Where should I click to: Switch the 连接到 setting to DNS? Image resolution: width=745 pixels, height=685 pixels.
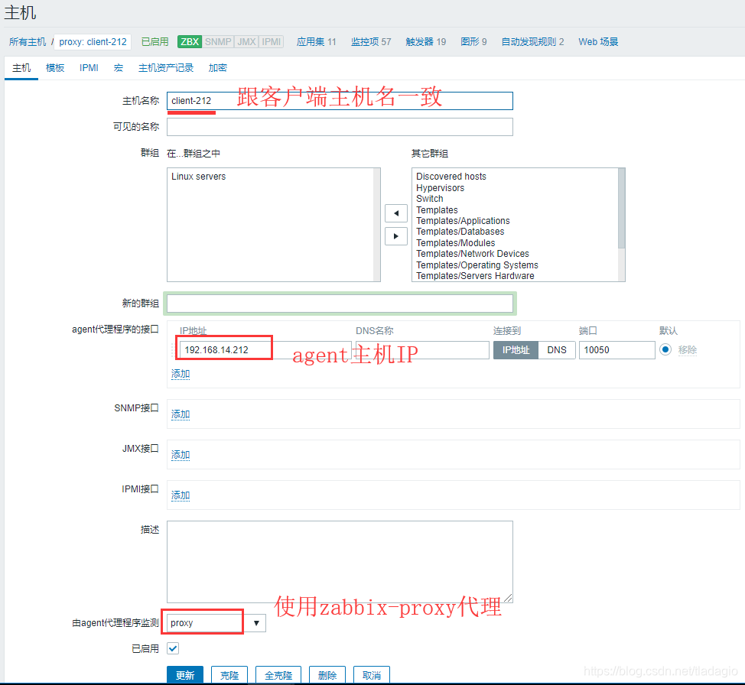point(557,349)
